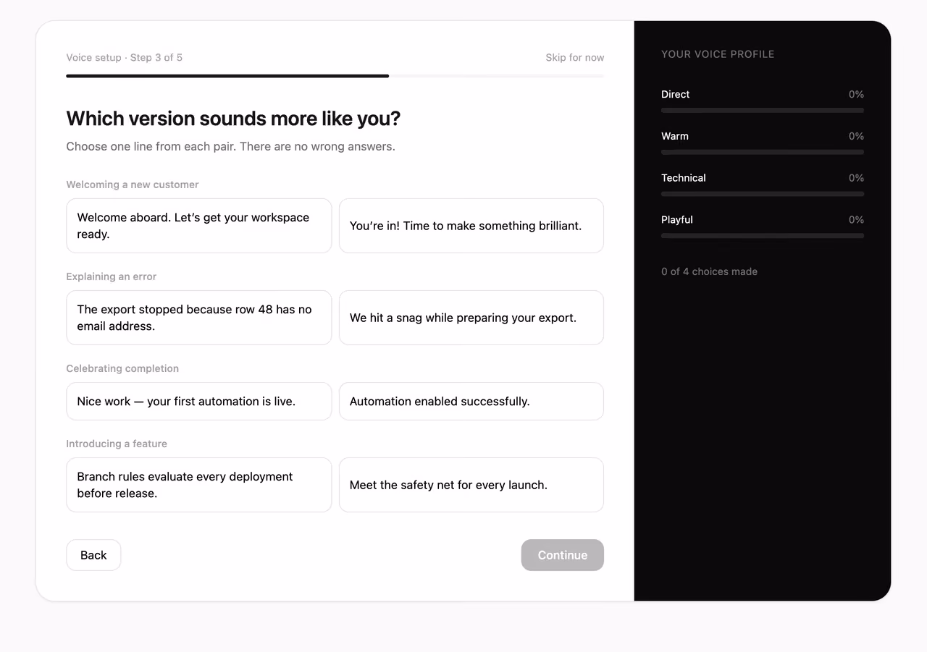
Task: Click the 0% value beside Direct
Action: click(856, 94)
